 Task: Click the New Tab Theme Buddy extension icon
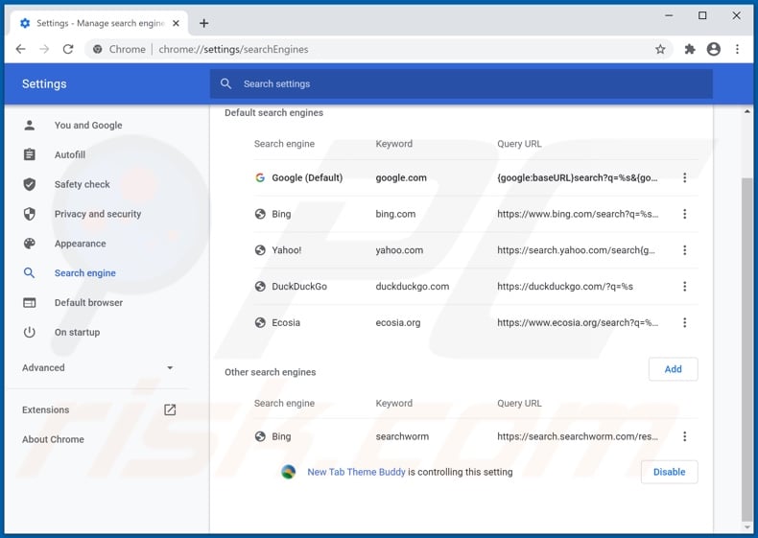(289, 472)
